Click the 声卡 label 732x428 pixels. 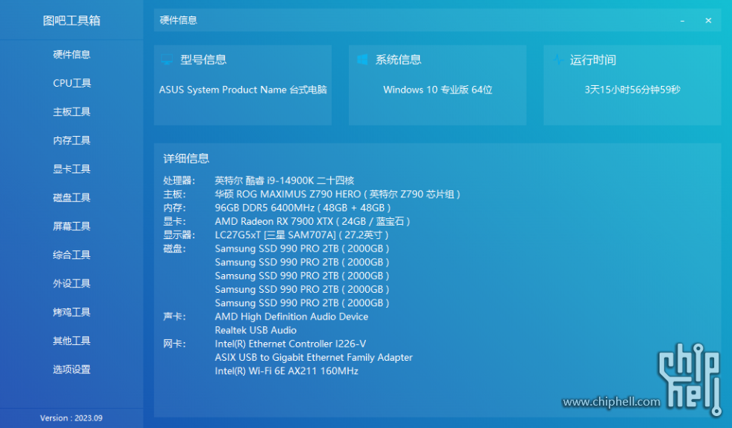[x=175, y=317]
